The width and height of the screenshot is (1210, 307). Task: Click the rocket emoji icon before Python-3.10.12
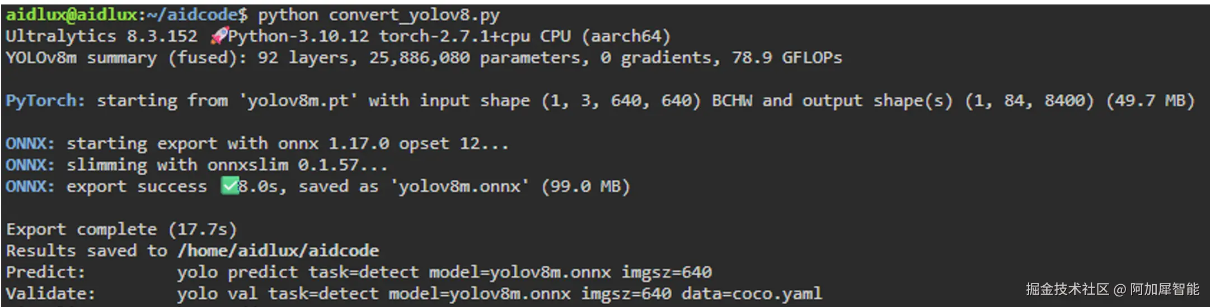point(219,36)
